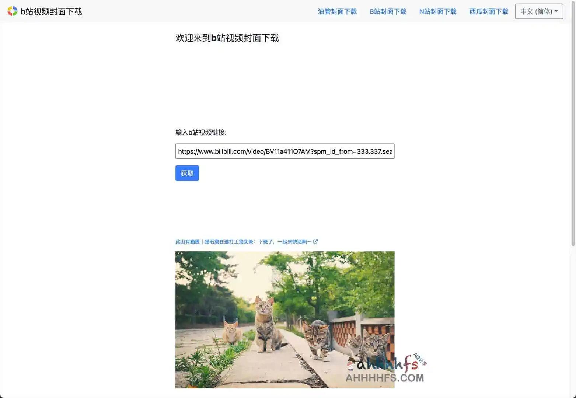Click the bilibili video URL input field
Screen dimensions: 576x398
284,151
